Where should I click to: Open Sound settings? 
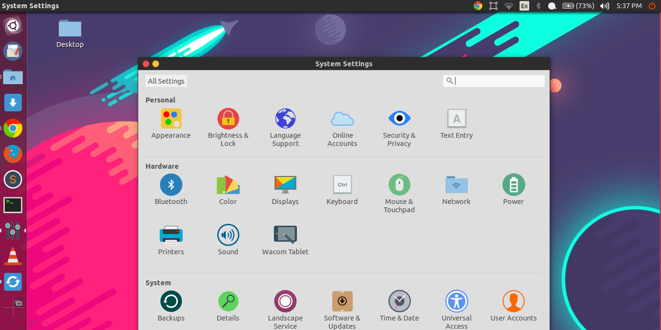tap(228, 240)
